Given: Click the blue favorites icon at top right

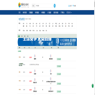Looking at the screenshot, I should pos(73,6).
